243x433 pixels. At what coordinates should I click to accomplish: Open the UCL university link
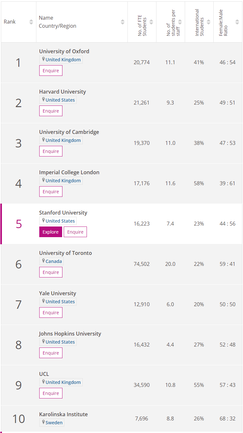click(44, 374)
